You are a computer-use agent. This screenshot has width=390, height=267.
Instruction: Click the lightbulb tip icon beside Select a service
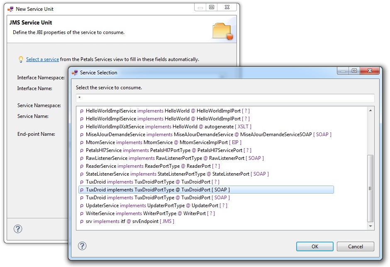coord(21,59)
